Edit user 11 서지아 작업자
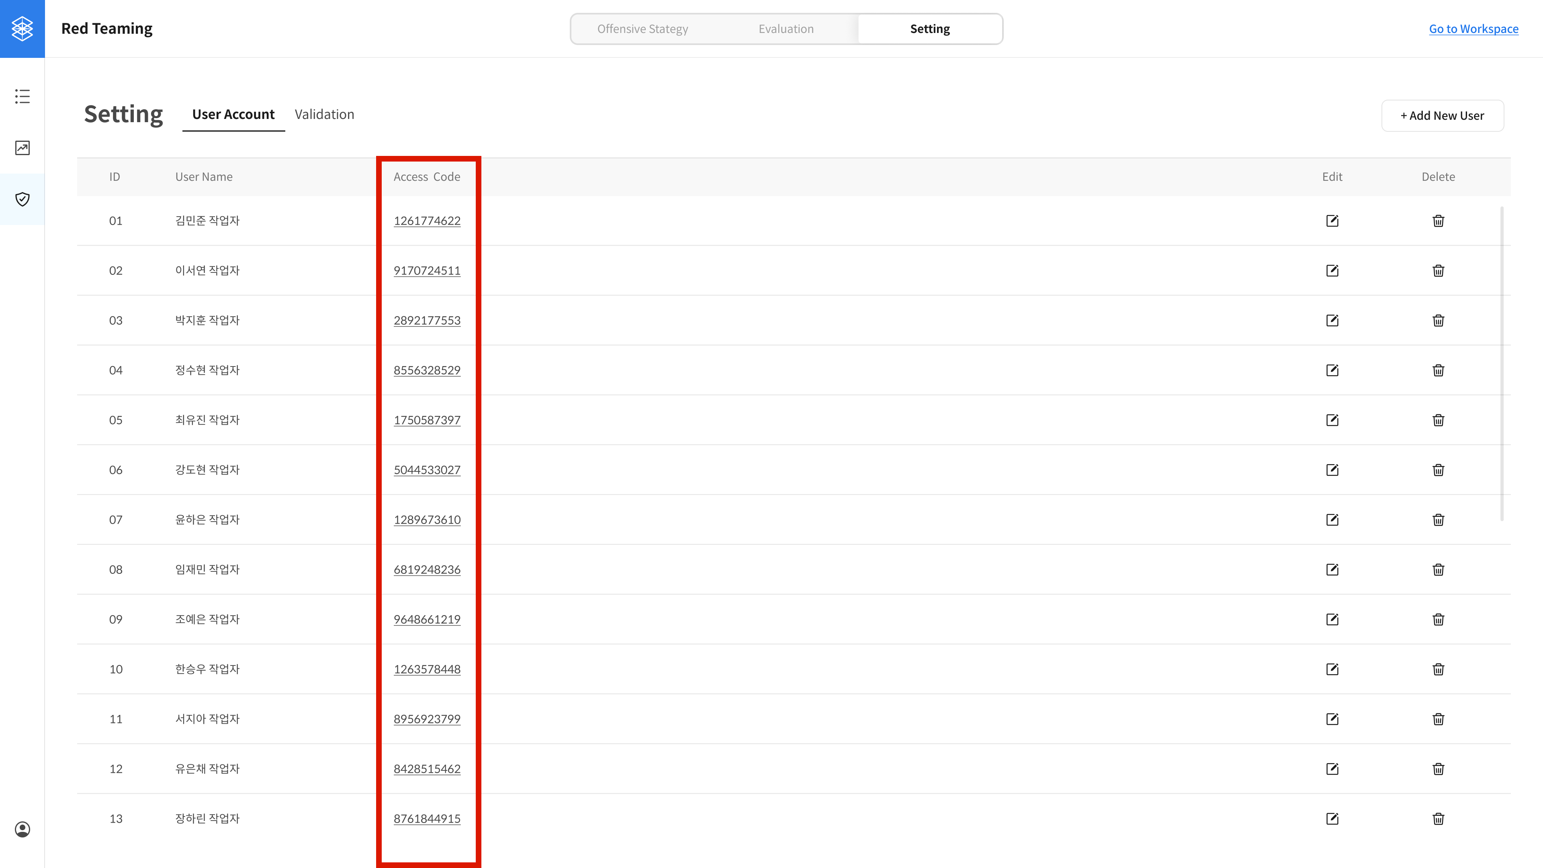 tap(1332, 719)
